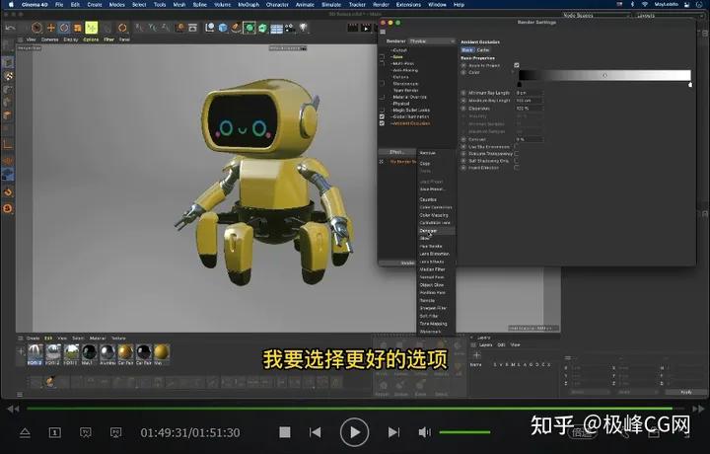
Task: Open the Apple menu
Action: (11, 4)
